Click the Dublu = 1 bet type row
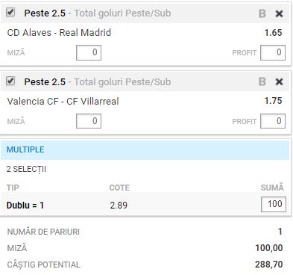The height and width of the screenshot is (275, 293). click(145, 205)
